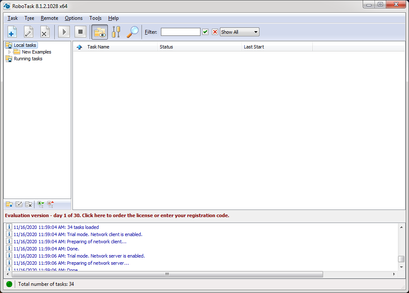
Task: Create a new task with the plus icon
Action: [x=12, y=32]
